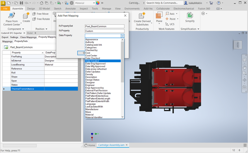This screenshot has width=248, height=153.
Task: Click the add property set icon beside Pset_BeamCommon
Action: coord(6,47)
